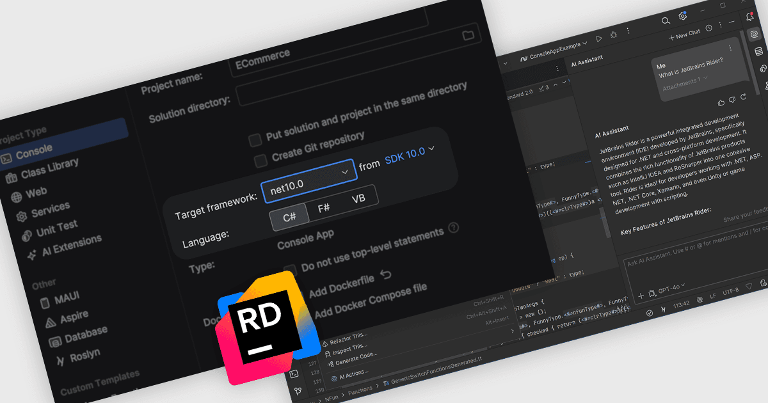Open the Target framework net10.0 dropdown

[x=308, y=181]
